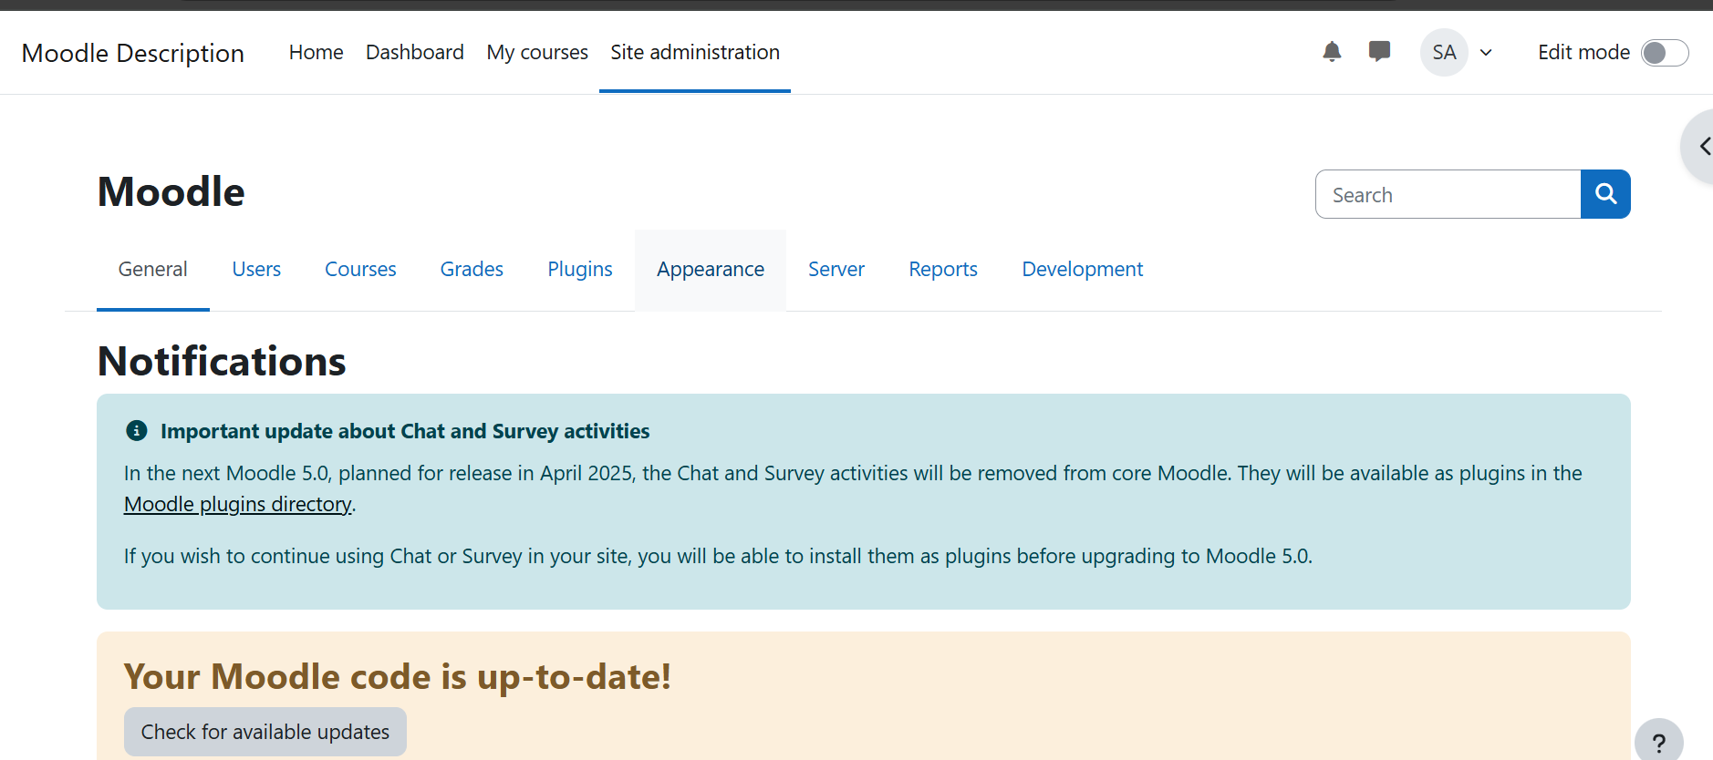The width and height of the screenshot is (1713, 760).
Task: Open the messaging speech bubble icon
Action: point(1379,52)
